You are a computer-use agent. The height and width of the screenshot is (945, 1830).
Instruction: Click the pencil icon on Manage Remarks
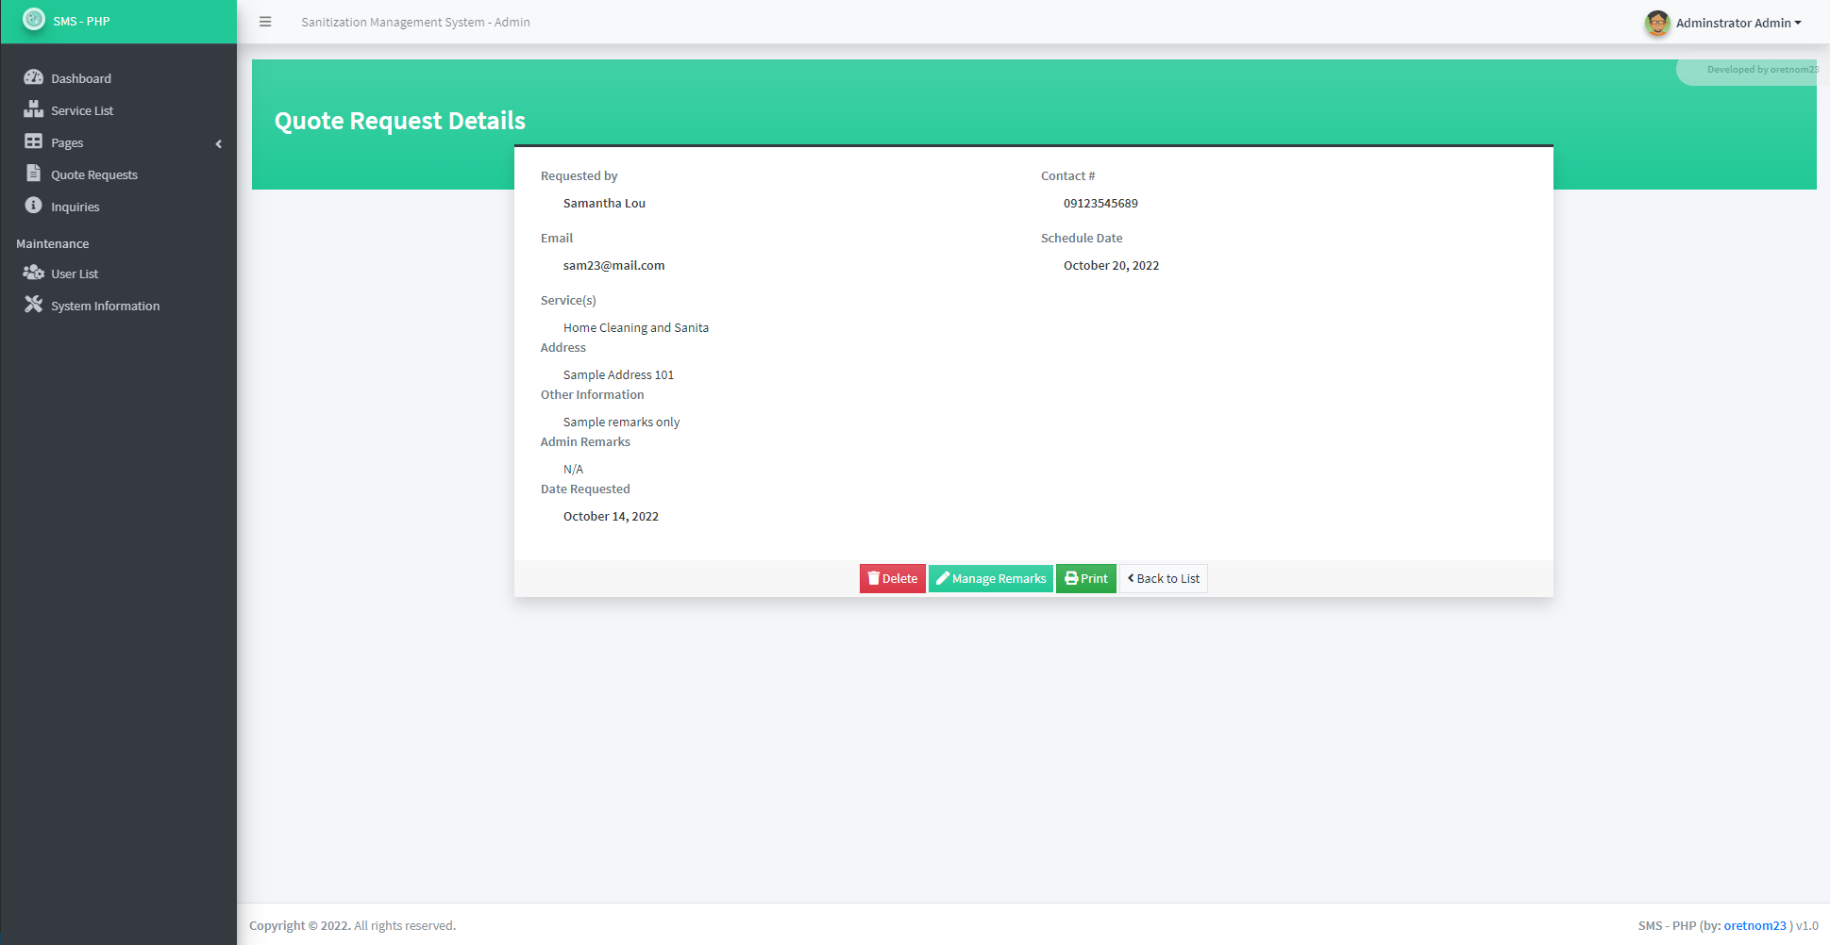click(943, 578)
